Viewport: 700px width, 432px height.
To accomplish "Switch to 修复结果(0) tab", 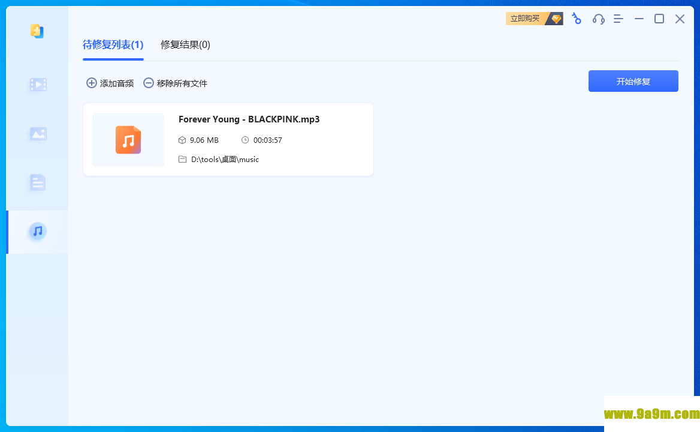I will coord(185,44).
